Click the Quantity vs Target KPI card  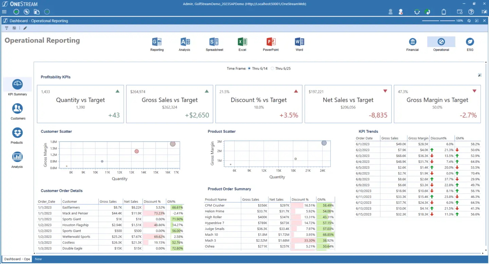80,104
